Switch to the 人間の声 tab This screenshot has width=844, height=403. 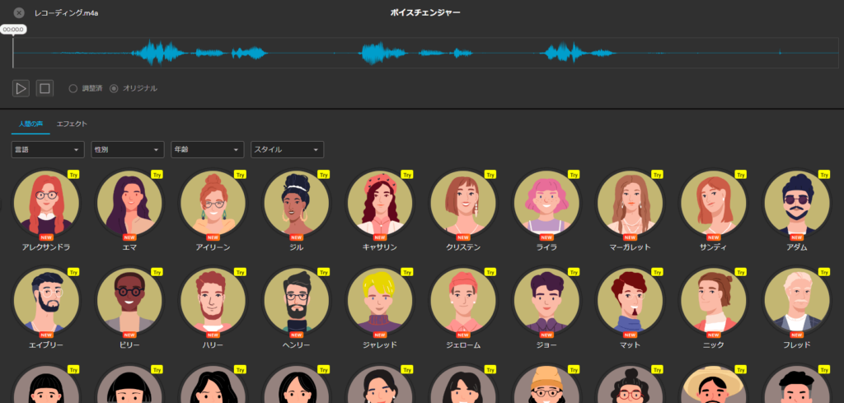click(30, 124)
